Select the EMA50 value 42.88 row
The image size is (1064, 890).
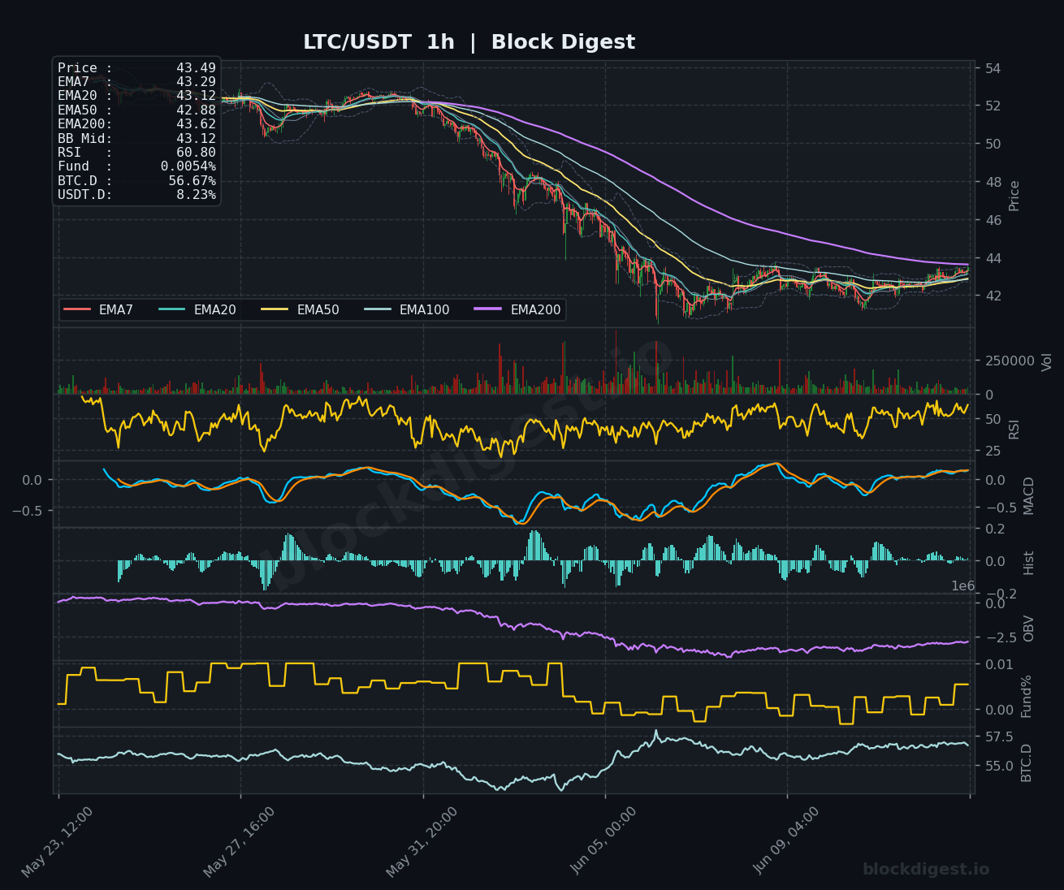click(x=136, y=110)
